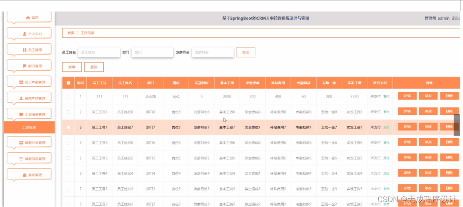The image size is (463, 207).
Task: Click the 支付 link in row 1 (111)
Action: point(386,96)
